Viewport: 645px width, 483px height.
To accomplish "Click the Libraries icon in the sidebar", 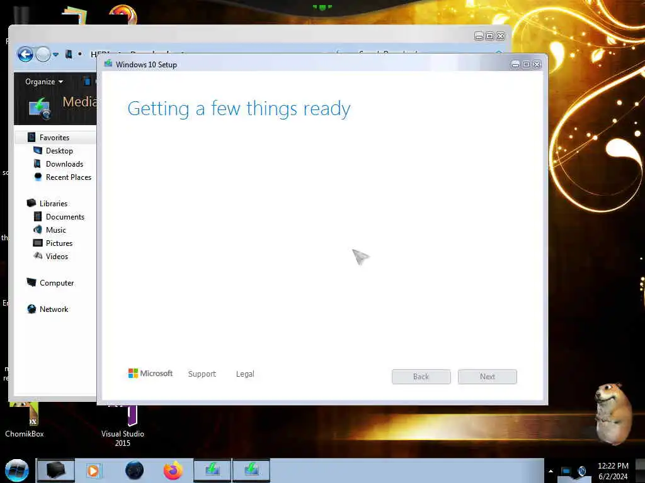I will click(x=31, y=203).
